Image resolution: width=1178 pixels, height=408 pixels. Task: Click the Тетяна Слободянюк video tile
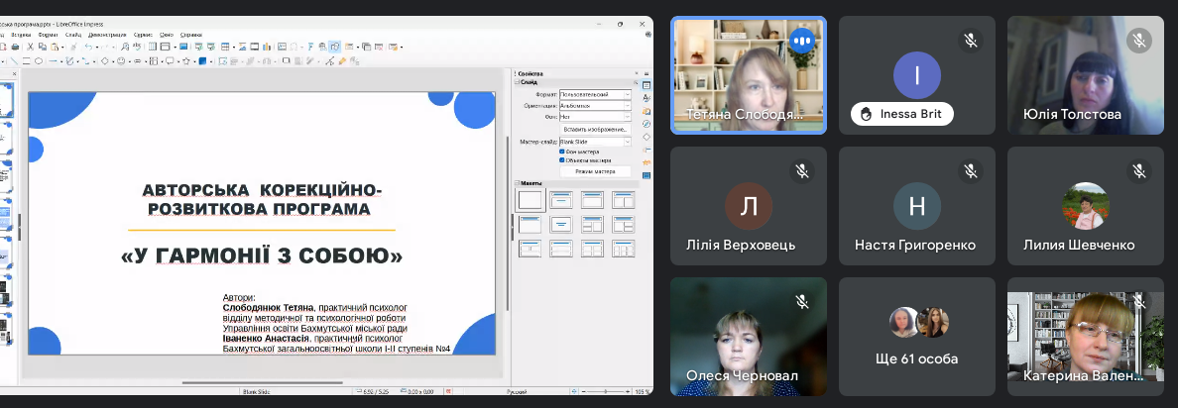point(749,75)
